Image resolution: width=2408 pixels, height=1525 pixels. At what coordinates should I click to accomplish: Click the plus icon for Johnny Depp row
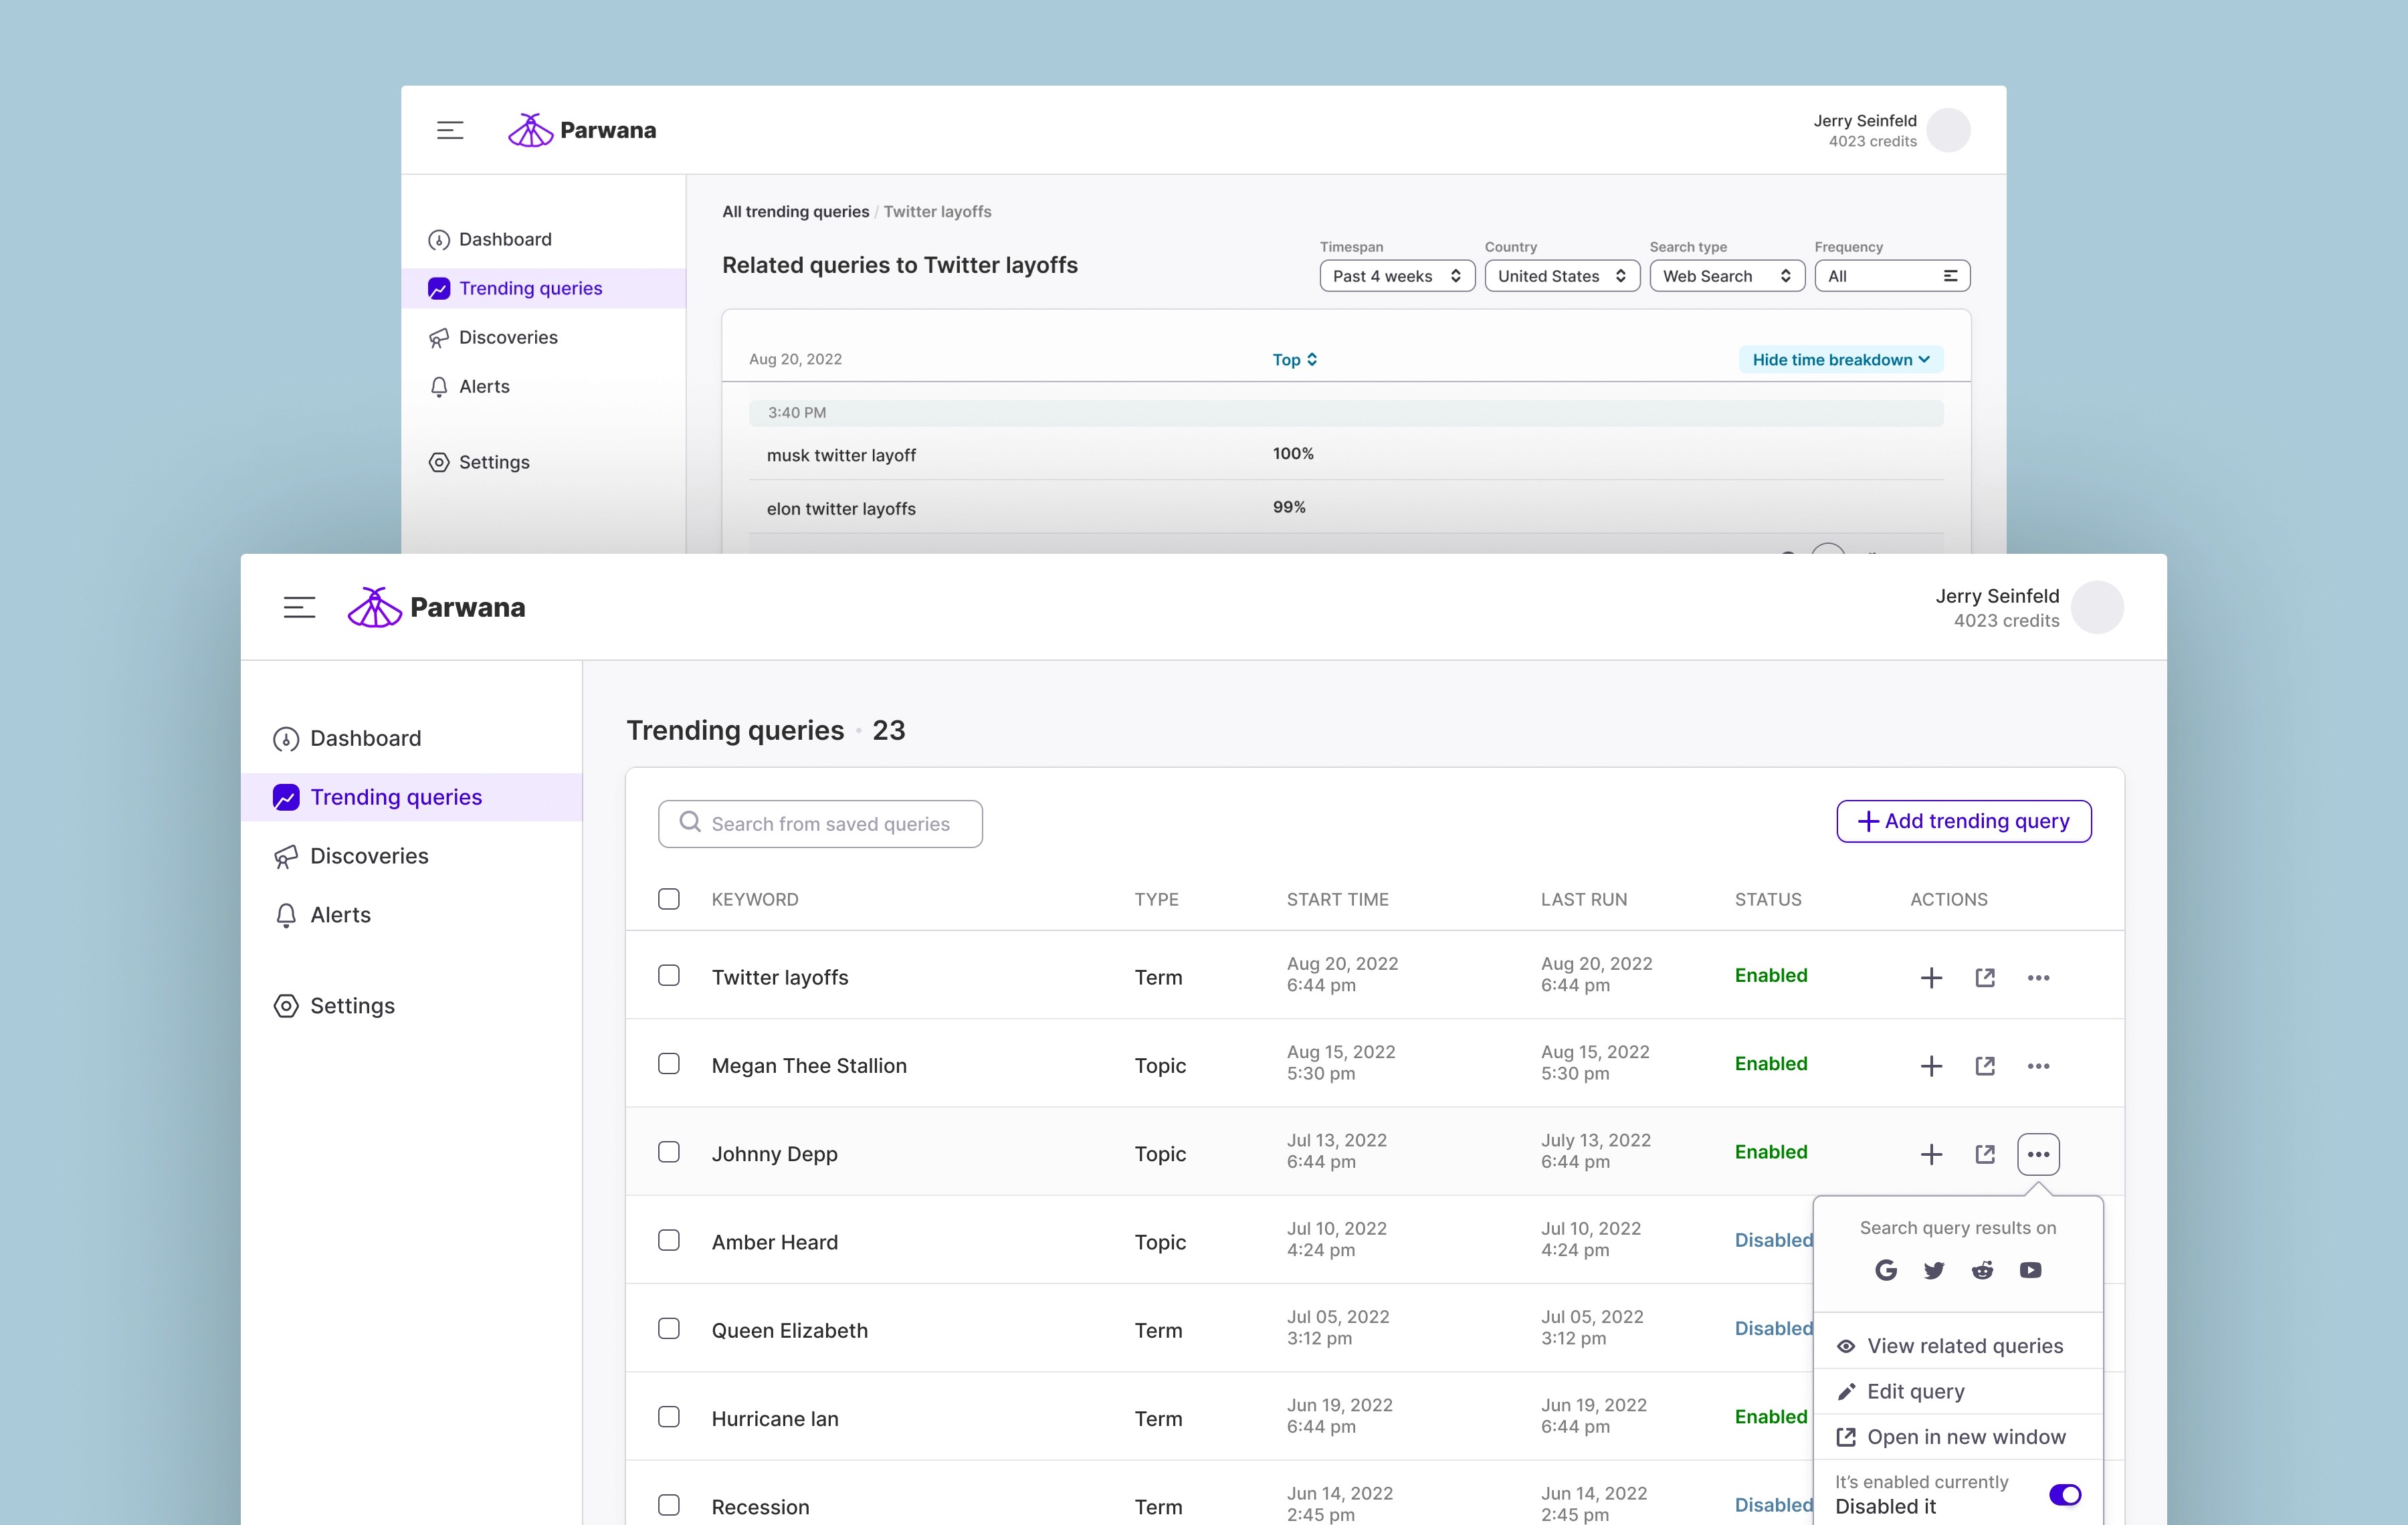coord(1931,1154)
